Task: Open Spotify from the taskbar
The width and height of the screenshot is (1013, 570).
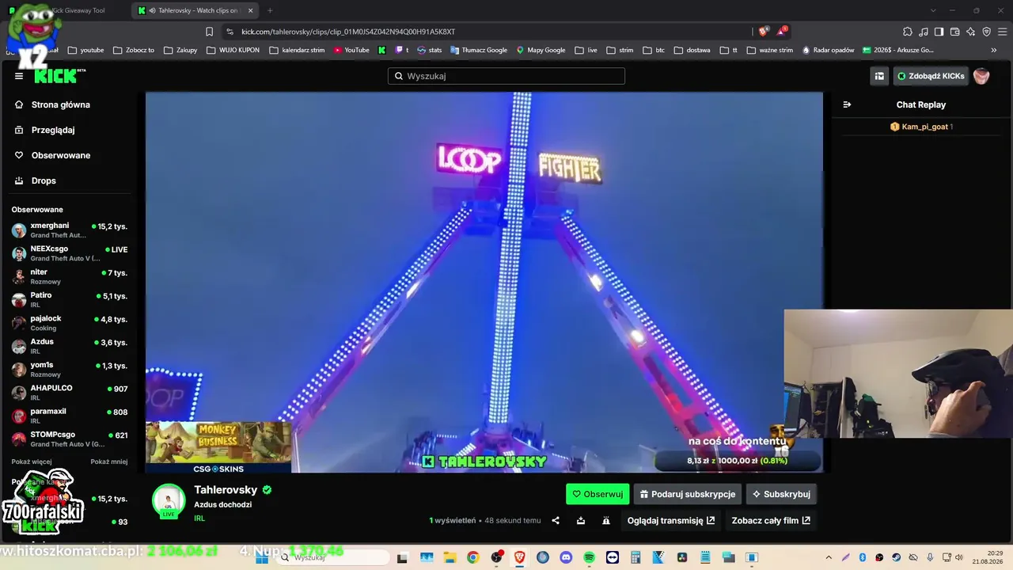Action: click(x=590, y=557)
